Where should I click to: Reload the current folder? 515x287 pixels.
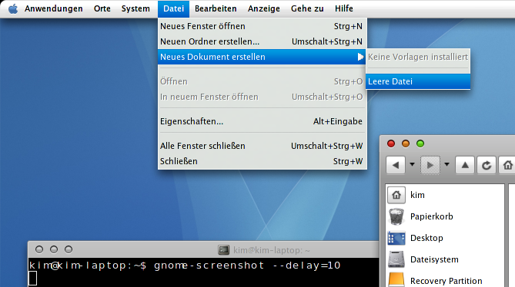point(487,165)
